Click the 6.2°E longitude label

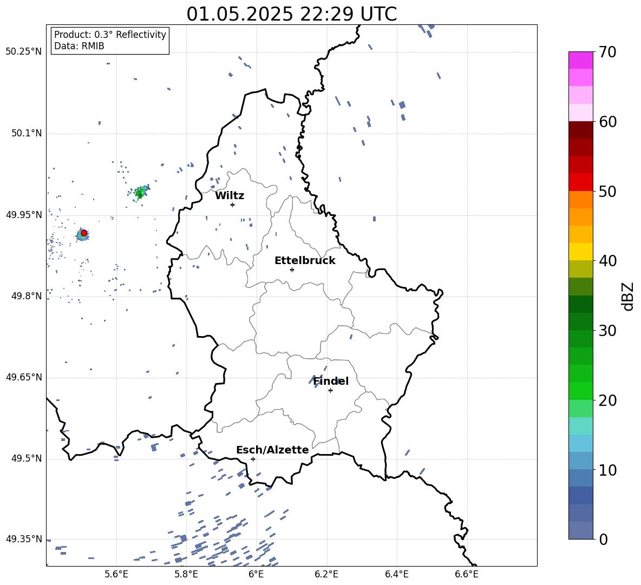coord(326,574)
